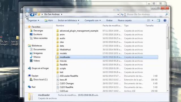Click the Refresh button beside address bar
181x102 pixels.
pos(122,14)
